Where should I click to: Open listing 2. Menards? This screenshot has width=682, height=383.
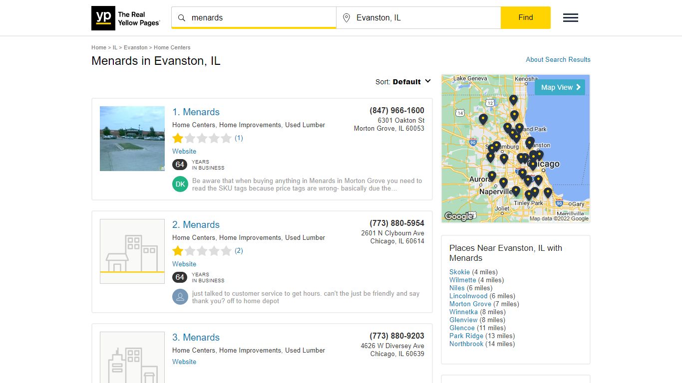click(196, 225)
